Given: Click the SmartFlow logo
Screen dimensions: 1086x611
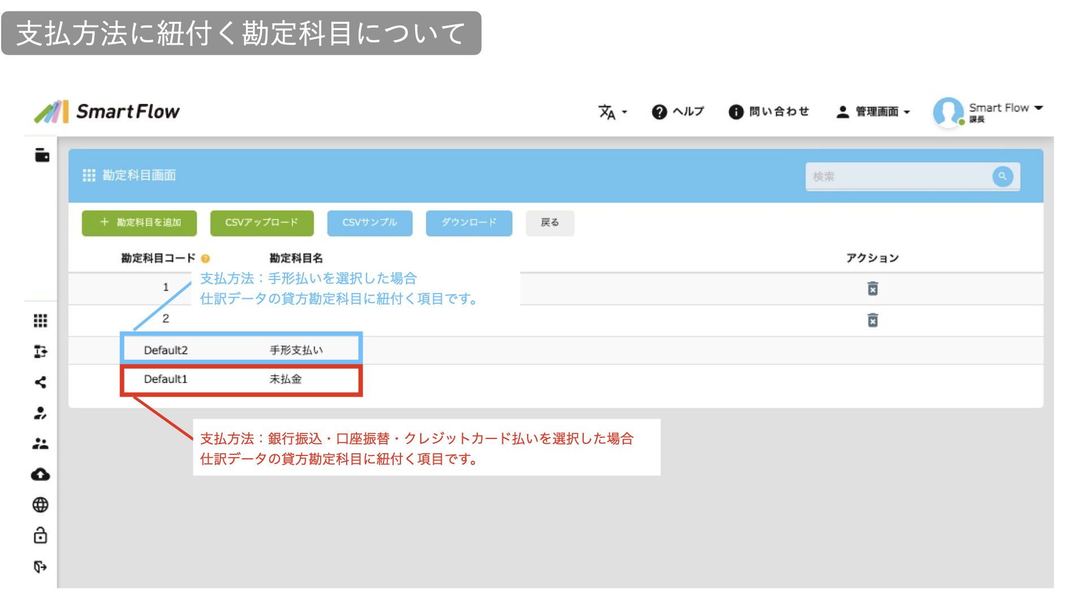Looking at the screenshot, I should coord(107,111).
